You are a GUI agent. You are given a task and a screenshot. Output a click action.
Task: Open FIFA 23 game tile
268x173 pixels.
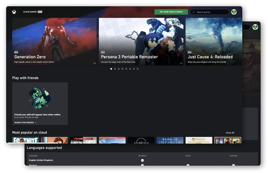(199, 140)
